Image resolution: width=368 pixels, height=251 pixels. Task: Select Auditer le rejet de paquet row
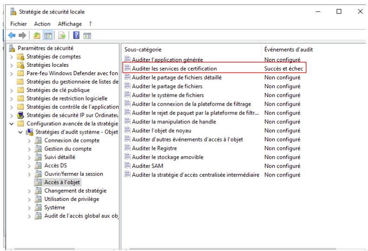click(x=195, y=113)
